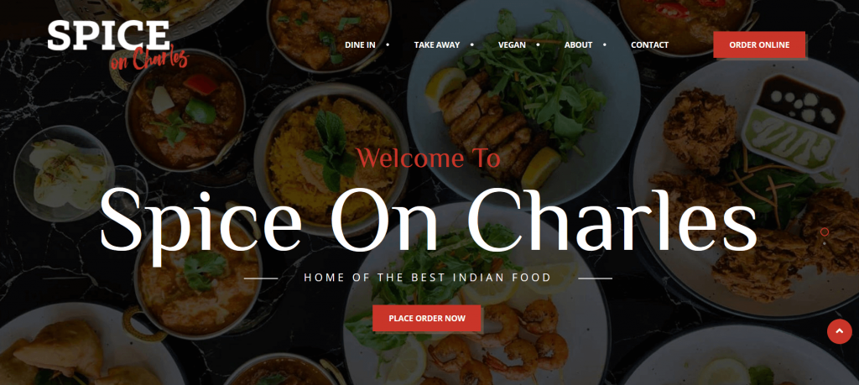Click the glass dessert bowl
859x385 pixels.
pyautogui.click(x=64, y=173)
